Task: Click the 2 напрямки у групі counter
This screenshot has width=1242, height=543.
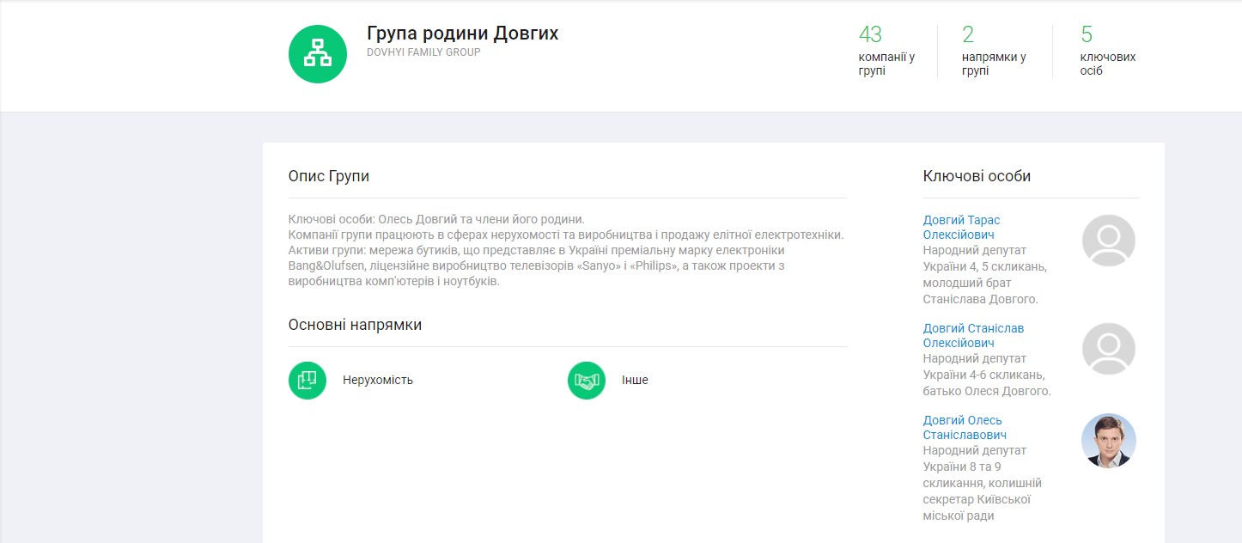Action: tap(993, 52)
